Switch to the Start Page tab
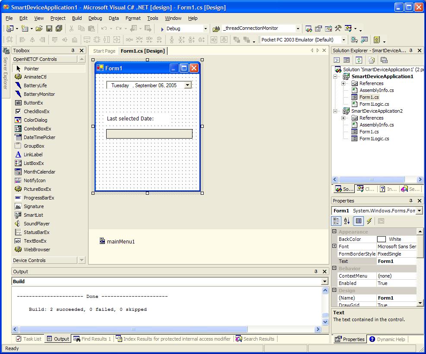Image resolution: width=426 pixels, height=354 pixels. tap(104, 51)
